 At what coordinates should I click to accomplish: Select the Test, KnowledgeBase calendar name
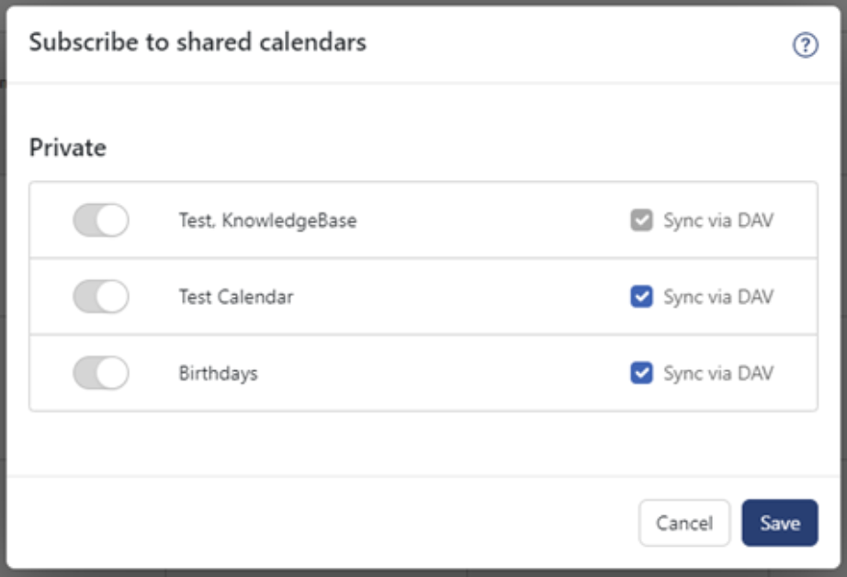coord(267,221)
